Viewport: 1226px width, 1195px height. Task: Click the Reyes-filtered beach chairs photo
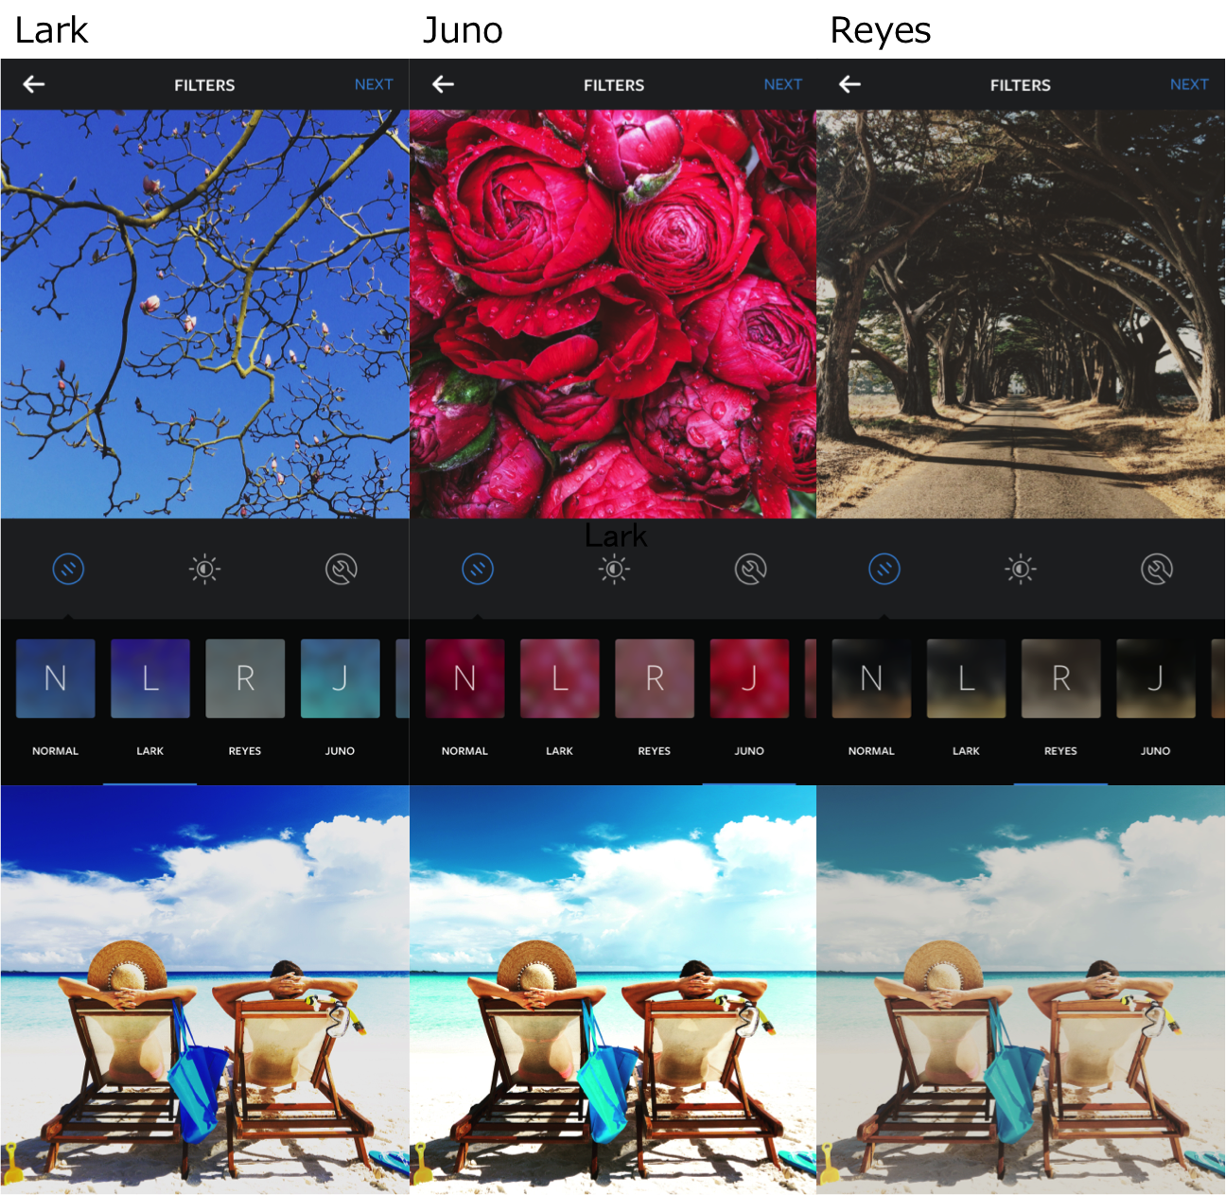tap(1021, 990)
